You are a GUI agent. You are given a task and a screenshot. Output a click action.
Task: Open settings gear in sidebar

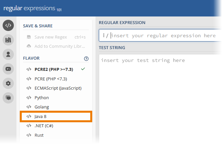(x=8, y=83)
